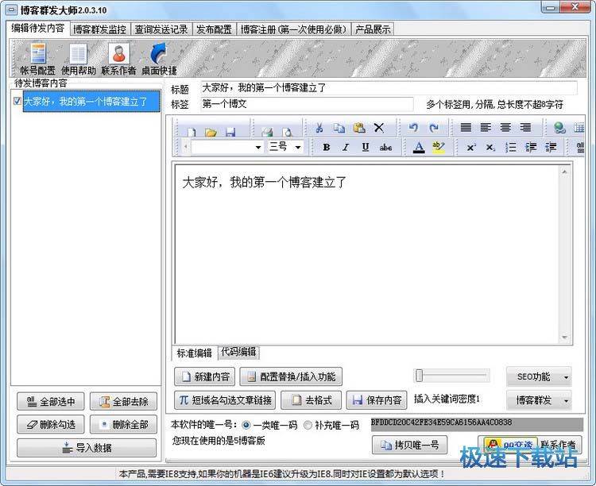Click the superscript icon in editor toolbar
The image size is (596, 486).
click(x=471, y=148)
